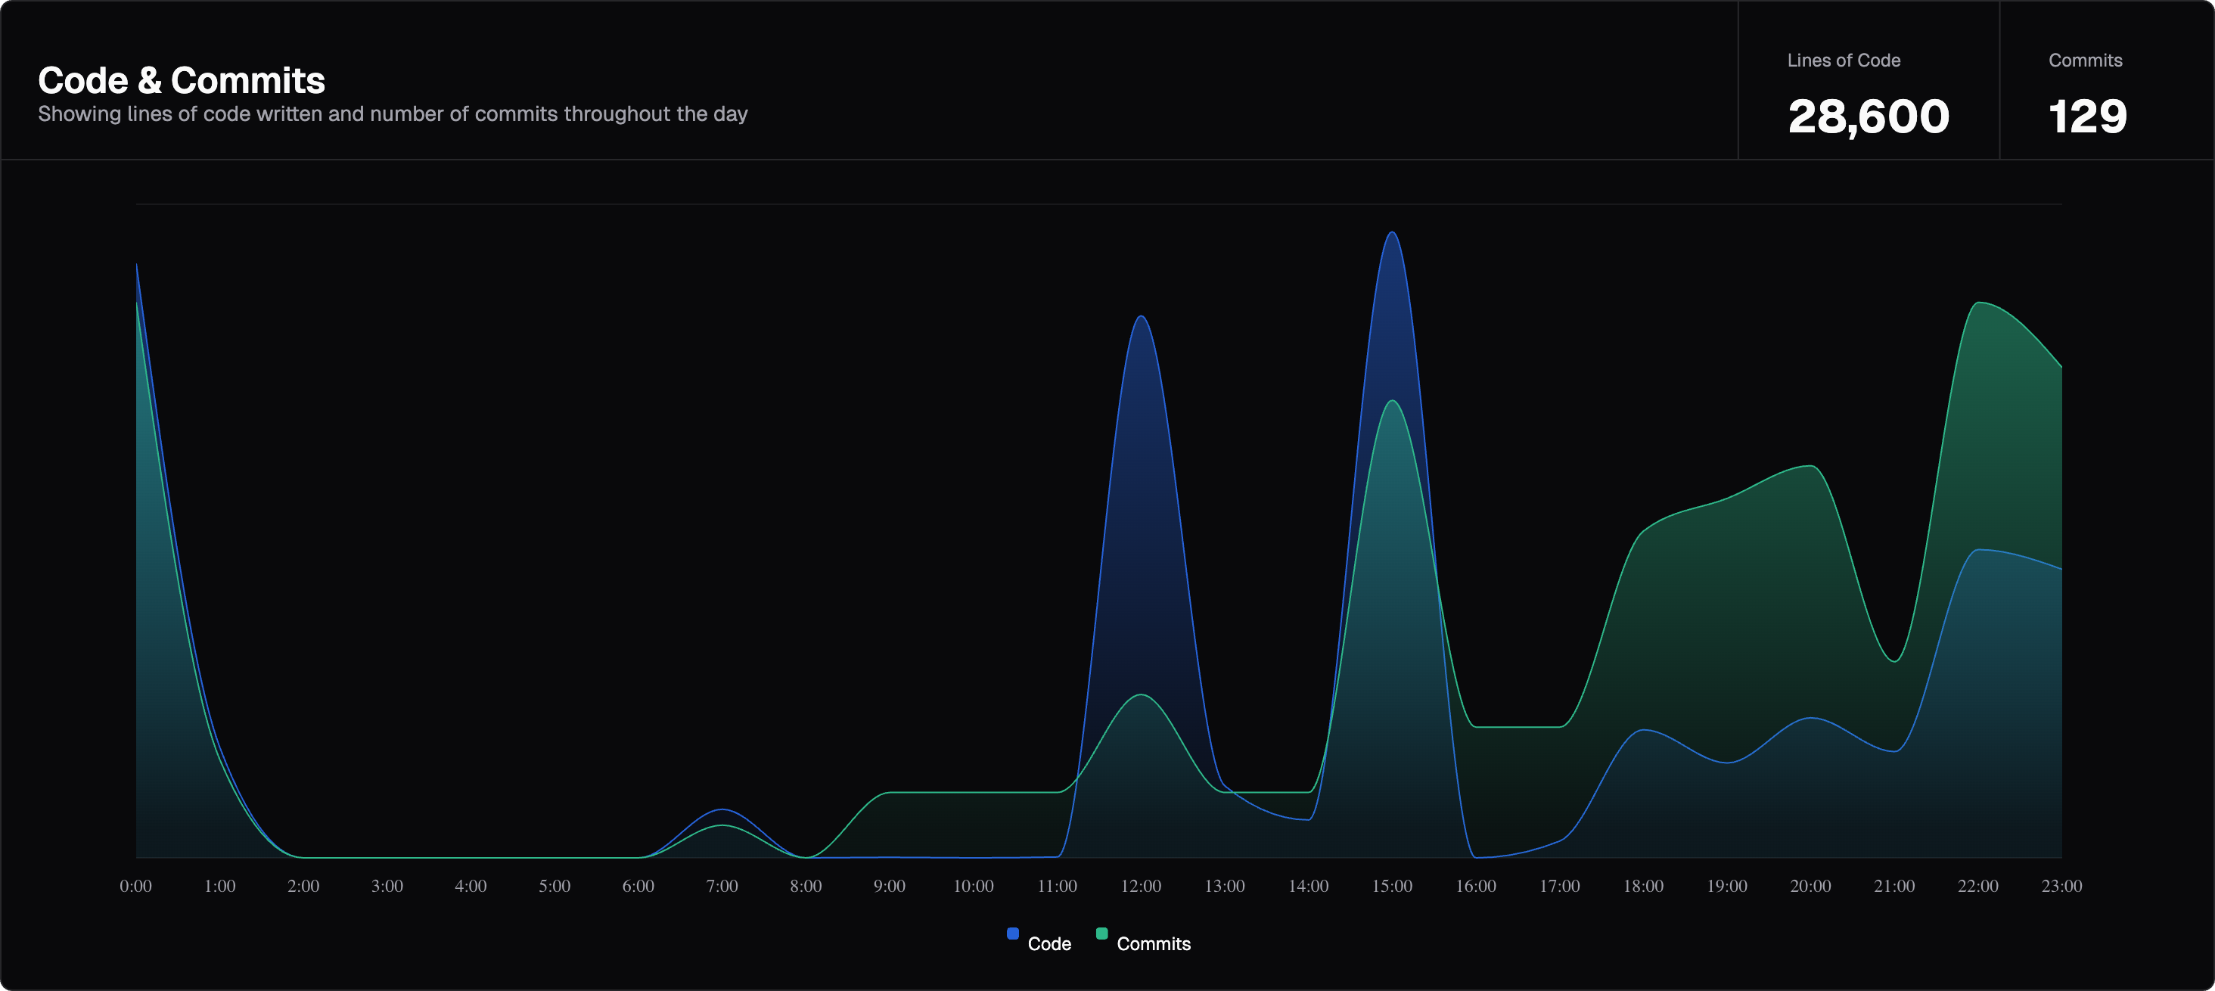
Task: Click the blue Code legend swatch
Action: click(x=1013, y=934)
